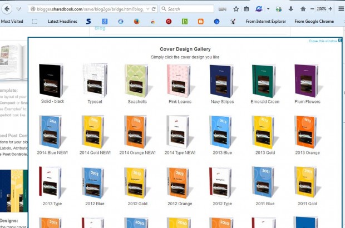
Task: Click the Close this window link
Action: (323, 41)
